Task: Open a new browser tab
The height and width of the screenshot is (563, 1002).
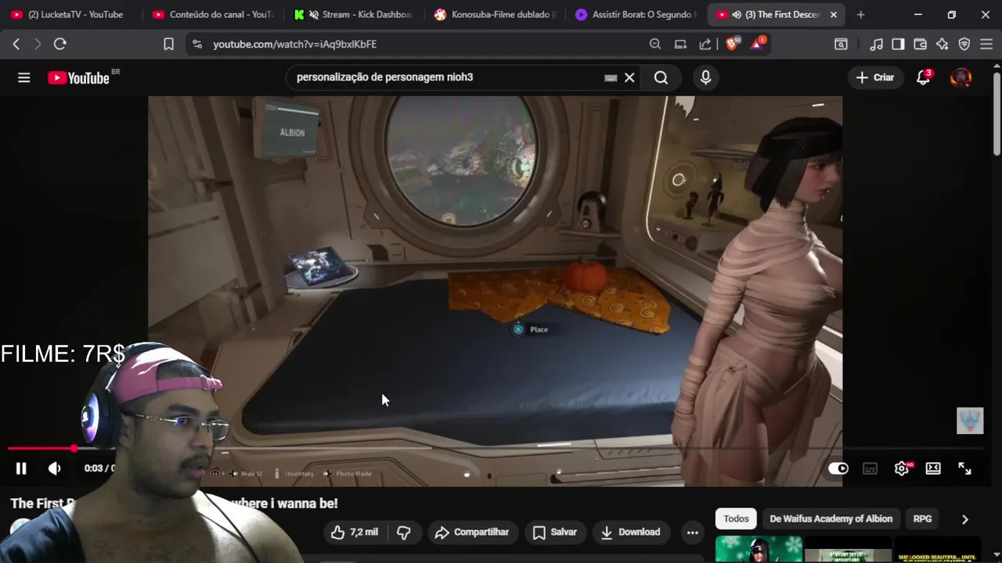Action: [861, 14]
